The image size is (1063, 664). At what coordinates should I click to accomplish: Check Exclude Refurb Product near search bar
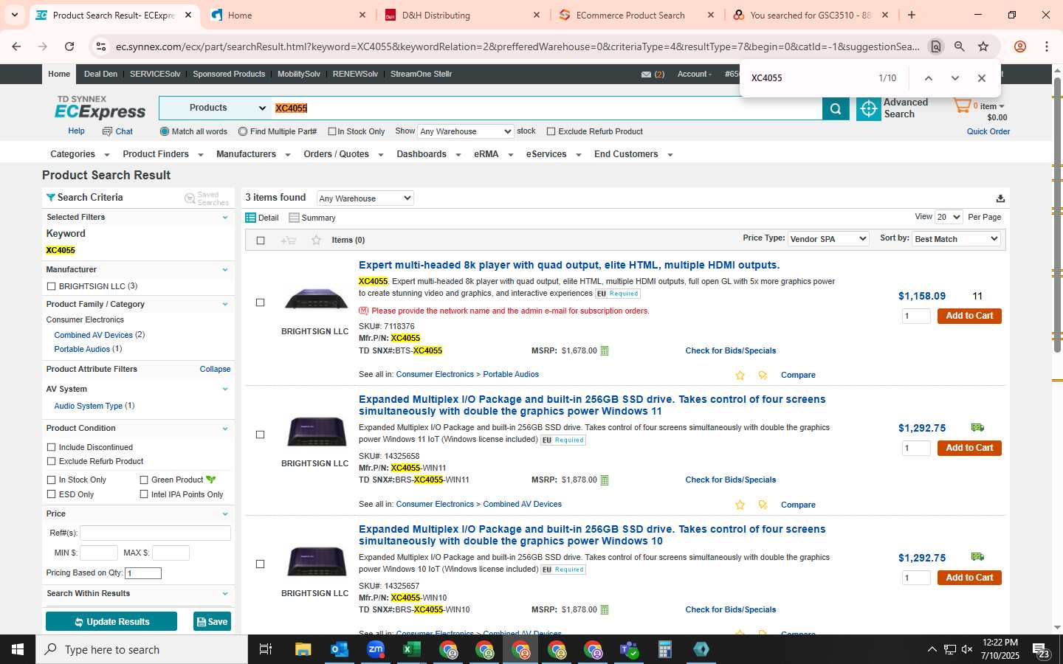coord(551,132)
